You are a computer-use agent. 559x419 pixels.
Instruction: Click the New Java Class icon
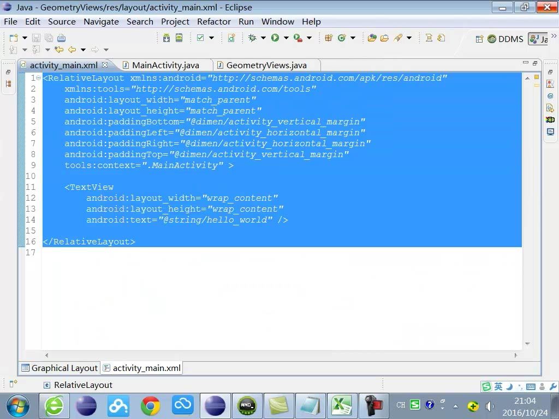point(342,38)
